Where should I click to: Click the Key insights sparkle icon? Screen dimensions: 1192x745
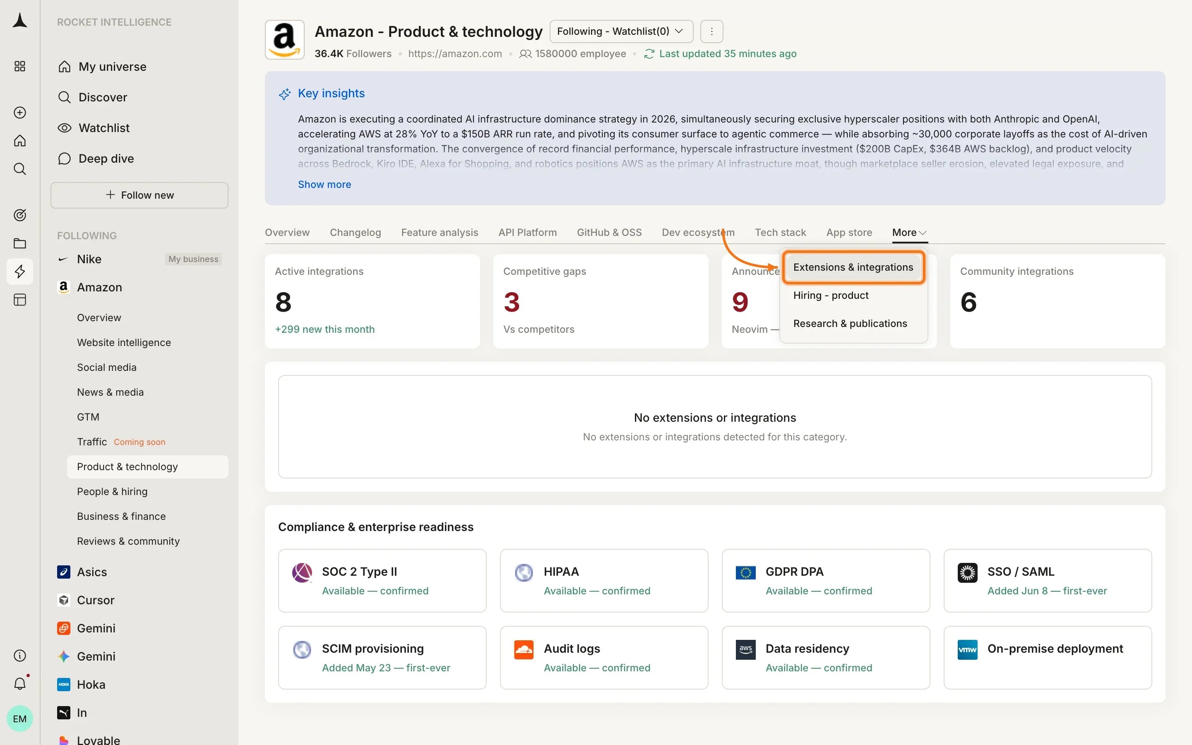pyautogui.click(x=285, y=94)
